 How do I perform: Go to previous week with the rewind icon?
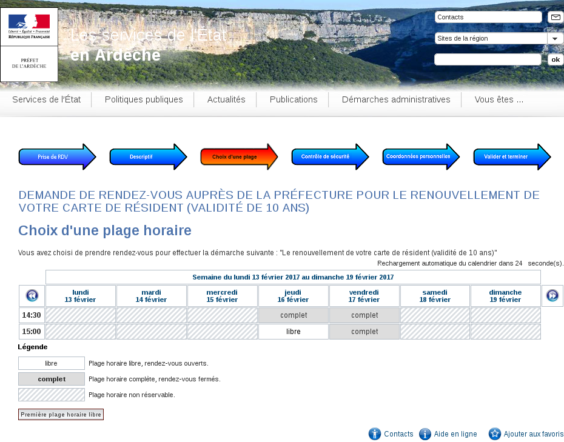click(x=32, y=296)
